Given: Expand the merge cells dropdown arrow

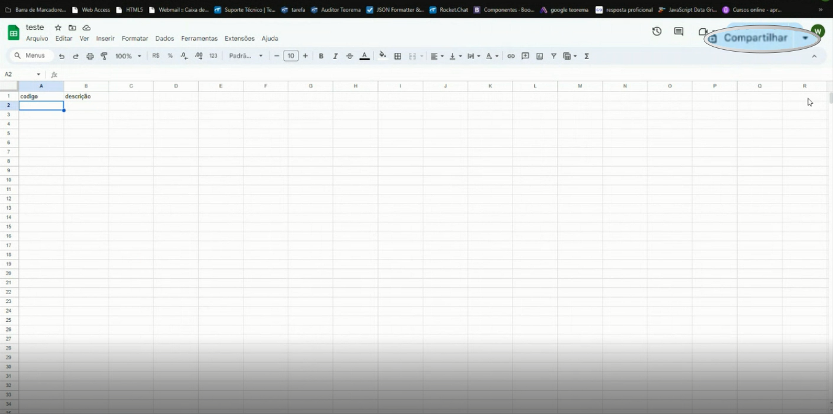Looking at the screenshot, I should pyautogui.click(x=421, y=56).
